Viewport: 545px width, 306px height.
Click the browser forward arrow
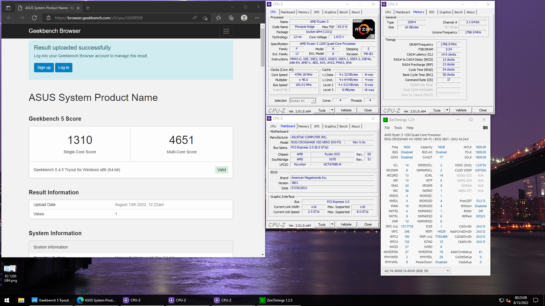(x=22, y=18)
